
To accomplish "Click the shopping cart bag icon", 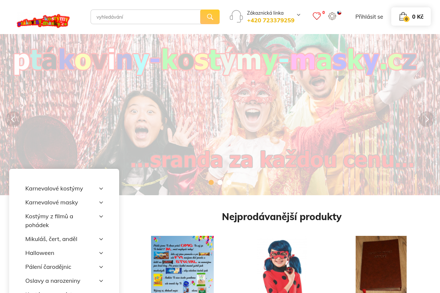I will click(x=403, y=16).
